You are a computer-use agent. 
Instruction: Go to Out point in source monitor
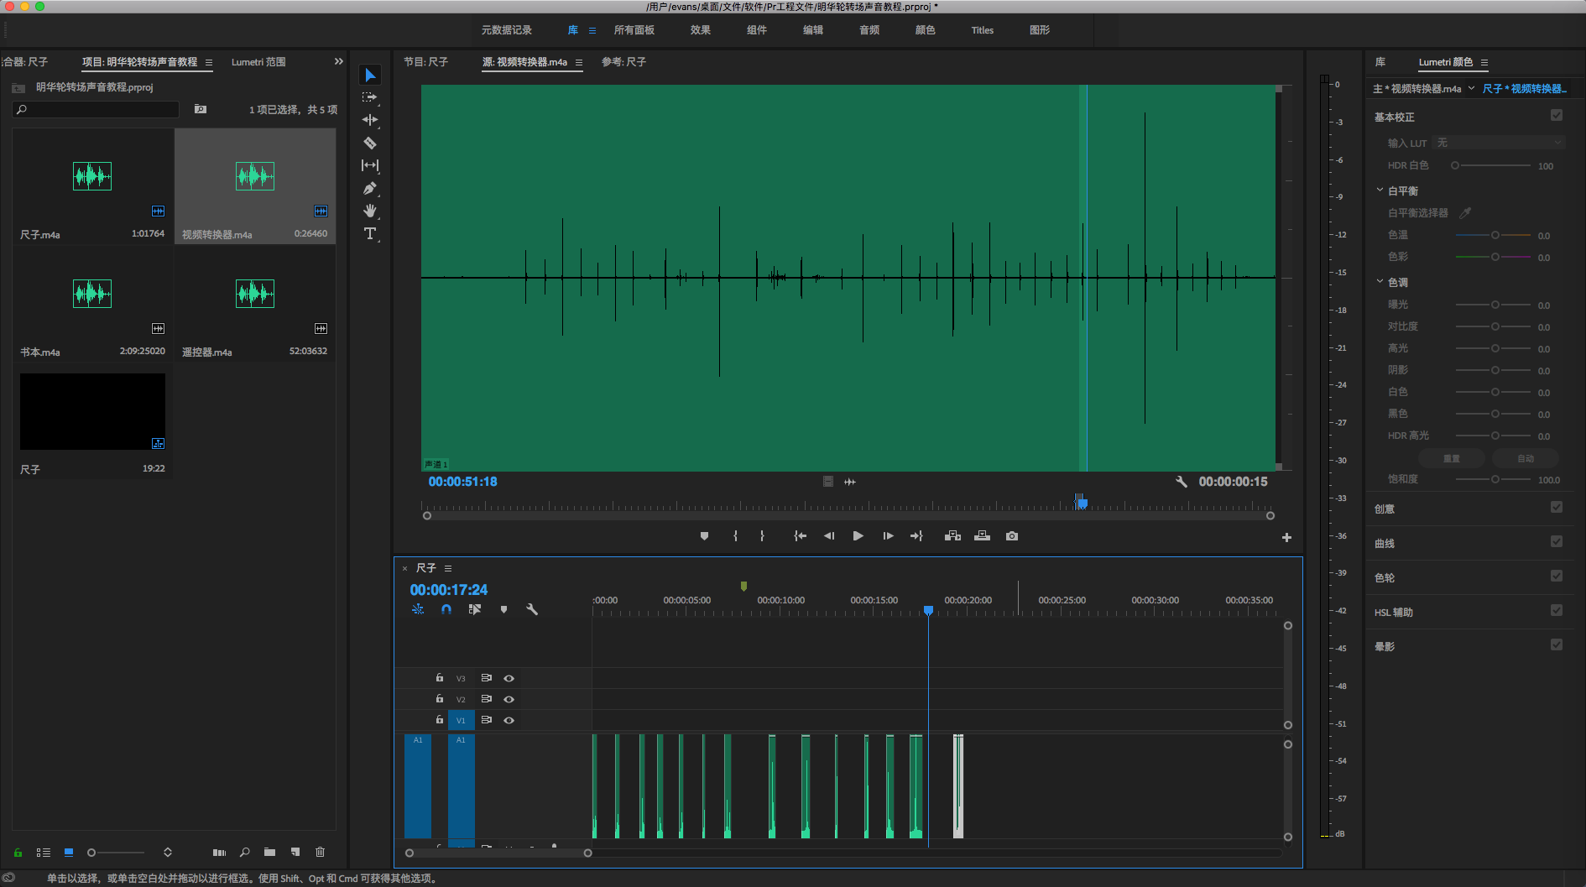[916, 536]
